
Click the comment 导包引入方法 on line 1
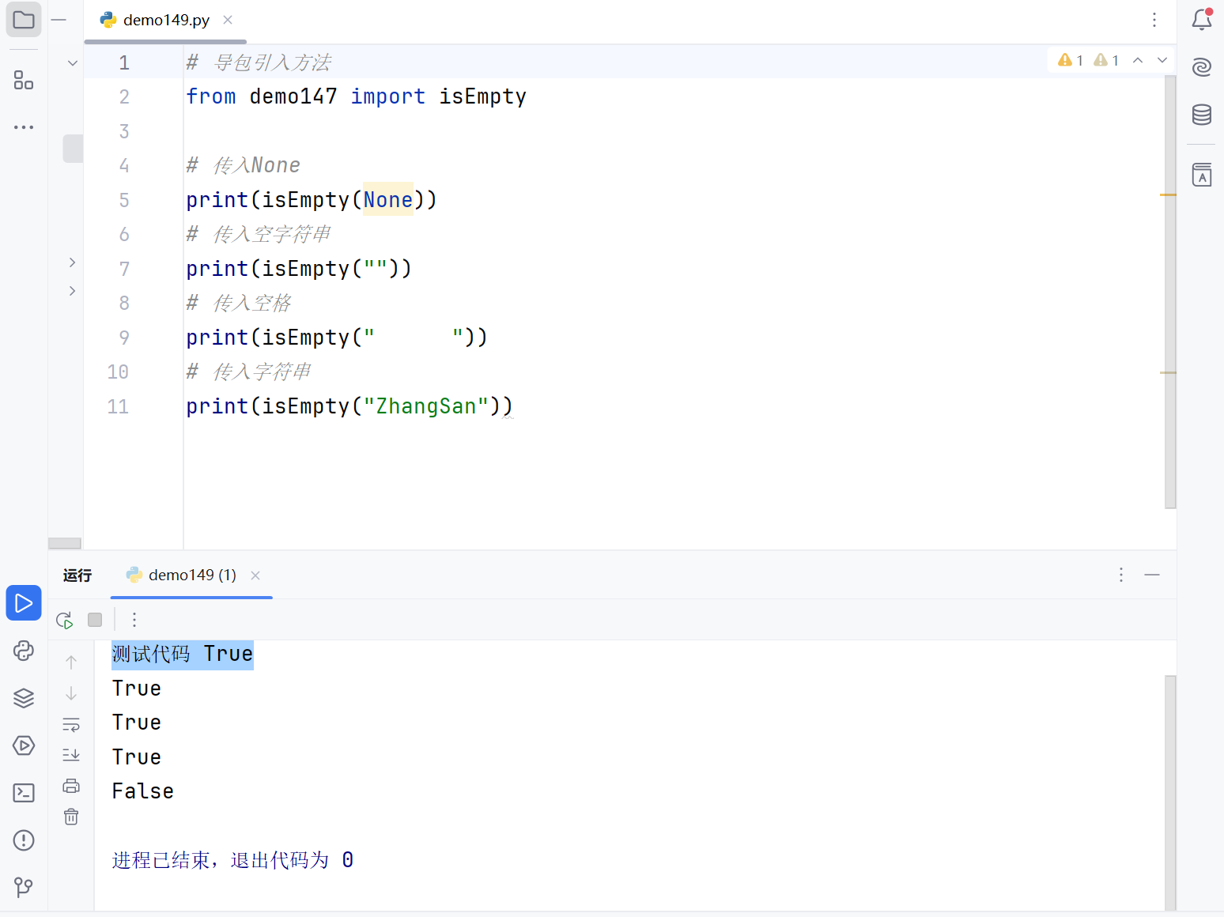point(273,63)
